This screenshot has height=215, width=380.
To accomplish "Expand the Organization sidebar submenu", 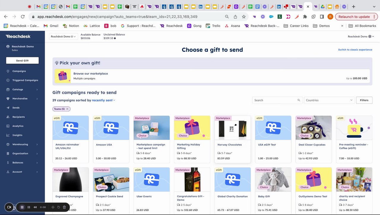I will (x=37, y=153).
